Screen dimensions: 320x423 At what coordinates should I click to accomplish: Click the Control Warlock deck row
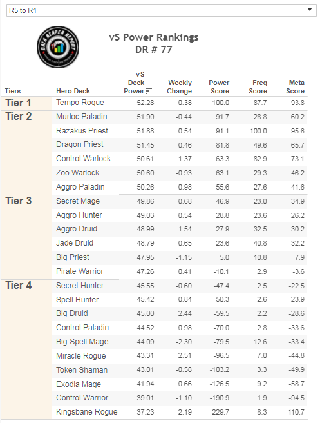click(x=180, y=159)
